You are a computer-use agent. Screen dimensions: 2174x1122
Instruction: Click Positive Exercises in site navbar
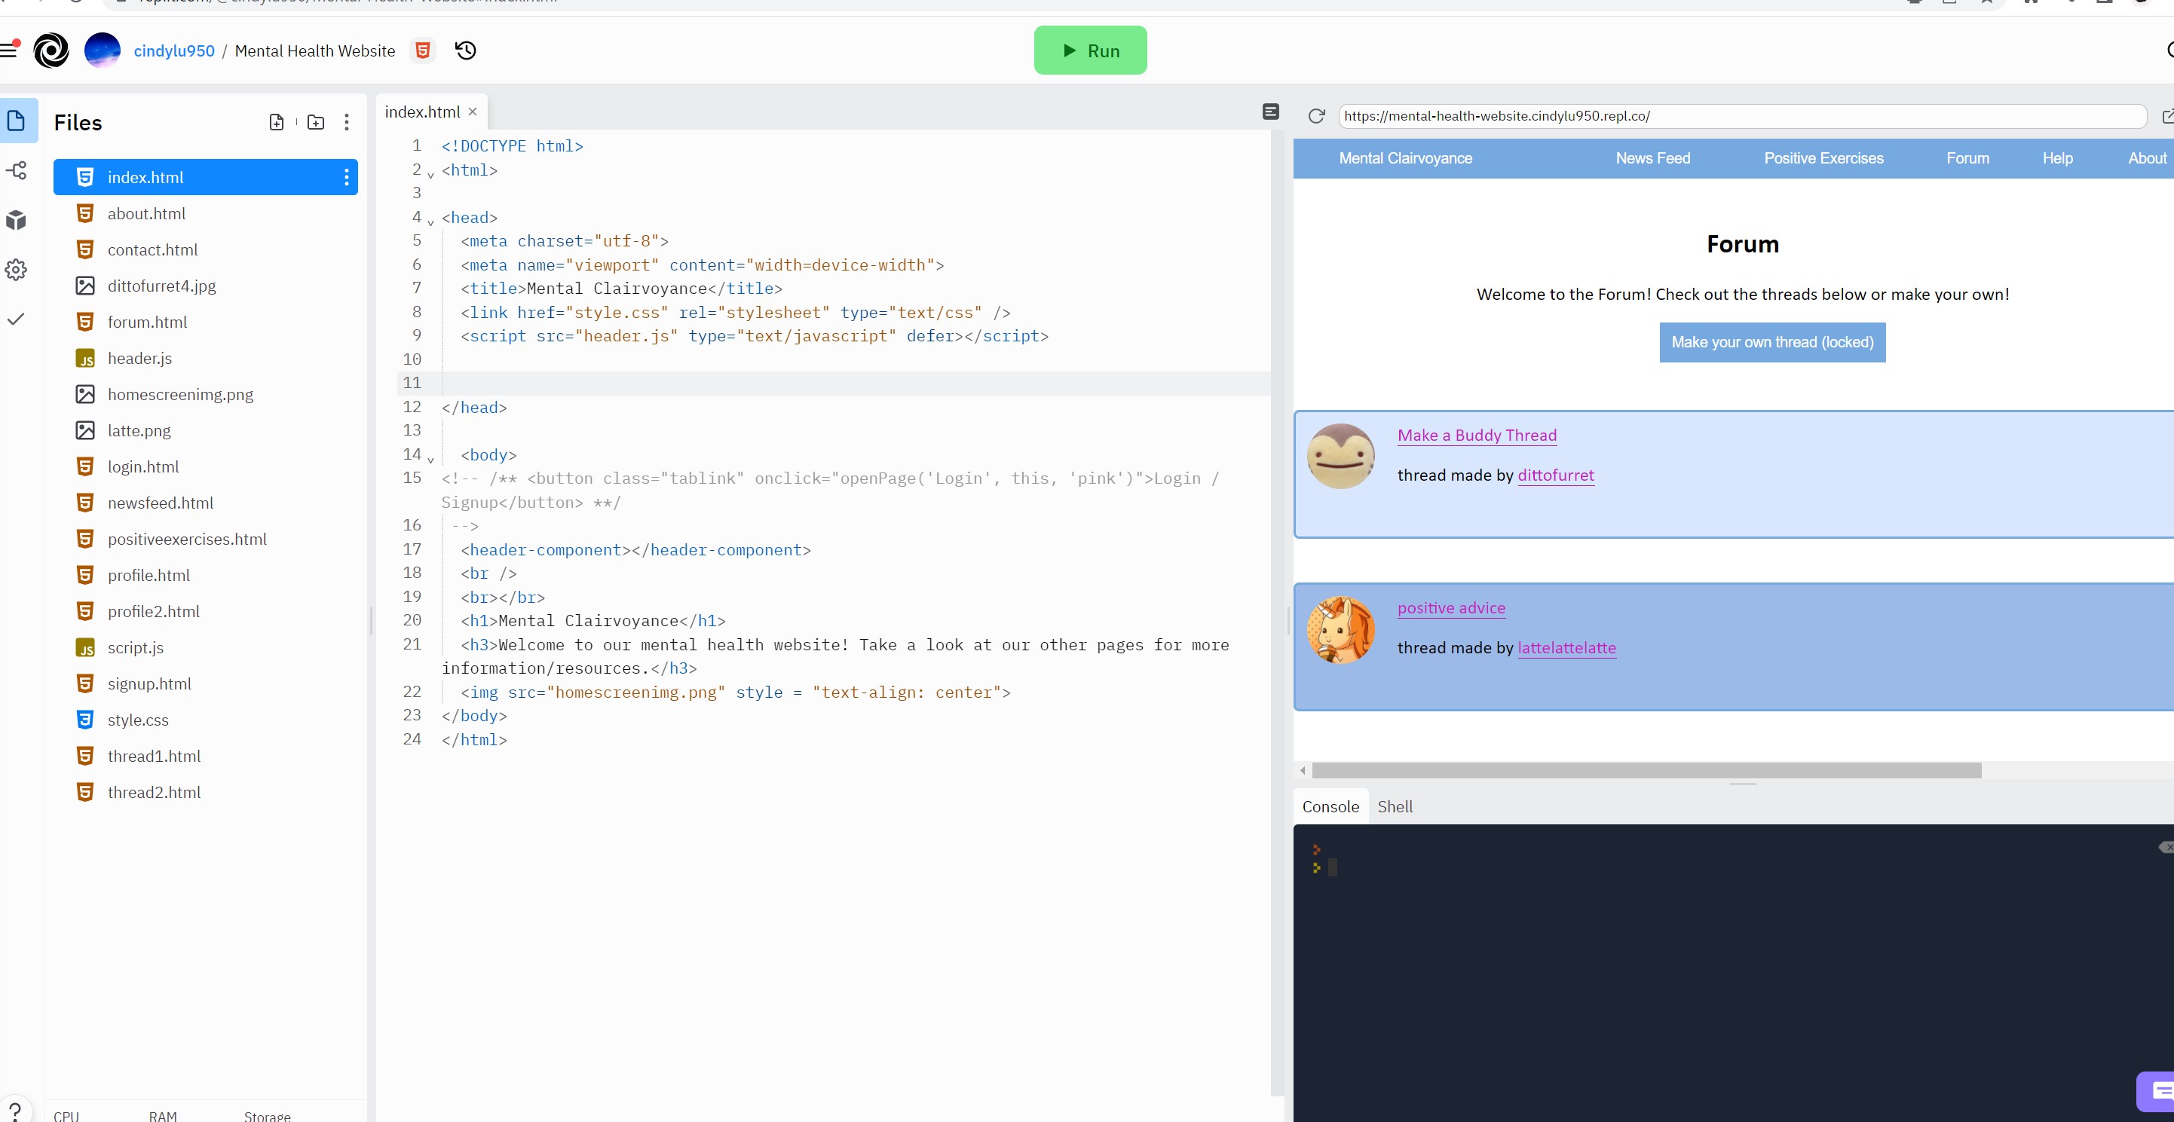[1823, 158]
